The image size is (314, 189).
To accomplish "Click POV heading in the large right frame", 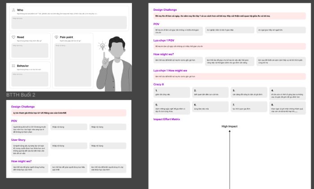I will coord(156,24).
